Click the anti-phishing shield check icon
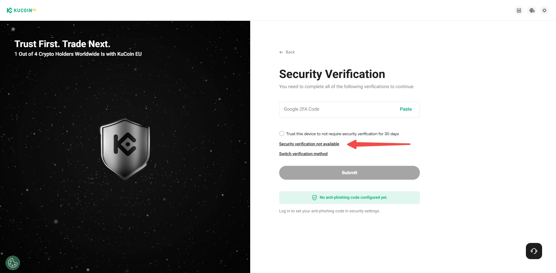Viewport: 556px width, 273px height. 314,198
